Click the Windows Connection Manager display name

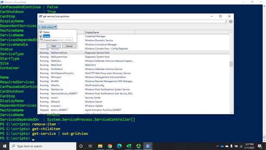(x=101, y=45)
